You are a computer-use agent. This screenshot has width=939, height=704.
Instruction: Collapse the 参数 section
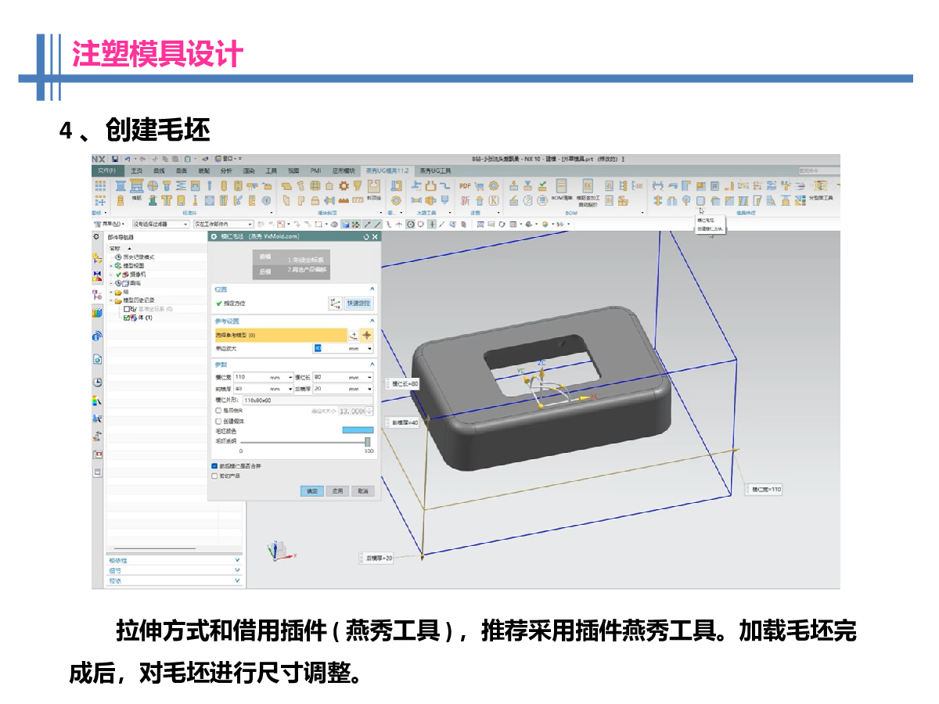click(x=372, y=365)
